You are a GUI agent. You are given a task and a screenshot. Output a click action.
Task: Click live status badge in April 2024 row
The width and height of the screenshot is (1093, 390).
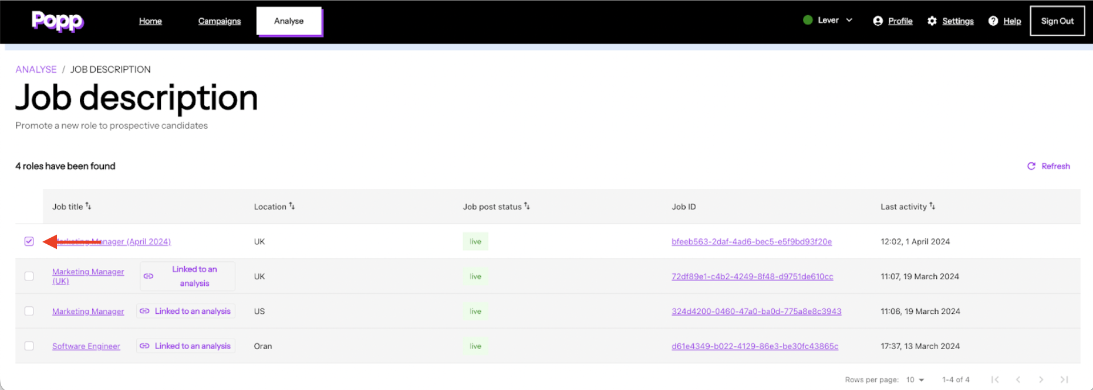475,241
